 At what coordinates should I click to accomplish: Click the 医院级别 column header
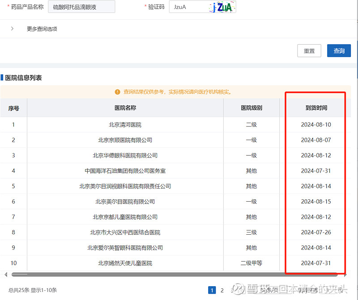pyautogui.click(x=251, y=108)
